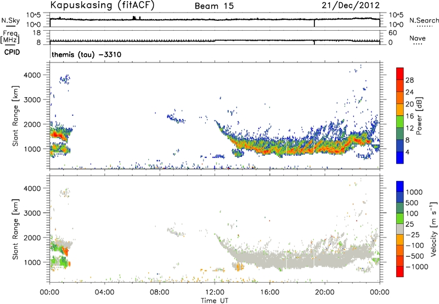
Task: Click the velocity panel 'Slant Range [km]' label
Action: tap(15, 229)
